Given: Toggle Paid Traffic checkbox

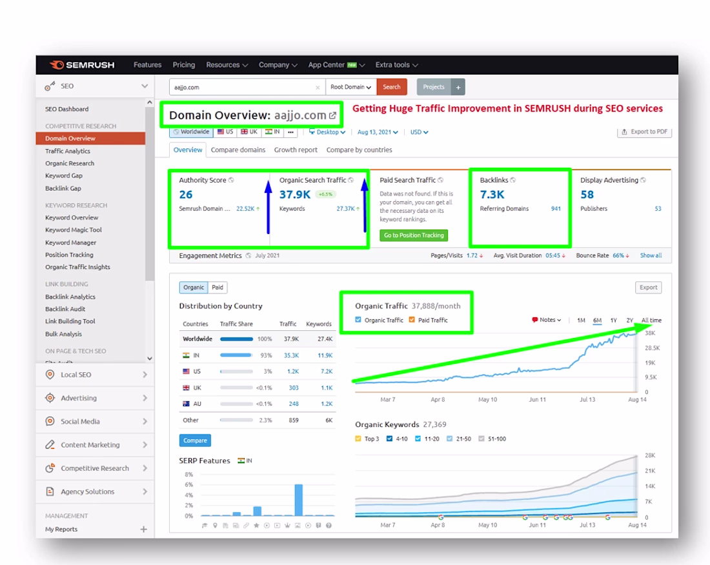Looking at the screenshot, I should pyautogui.click(x=412, y=320).
